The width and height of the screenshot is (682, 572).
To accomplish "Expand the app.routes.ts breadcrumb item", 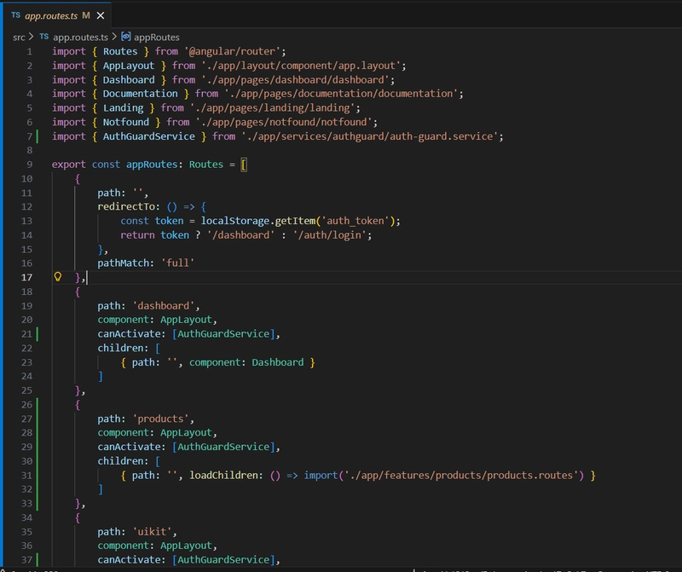I will coord(80,37).
